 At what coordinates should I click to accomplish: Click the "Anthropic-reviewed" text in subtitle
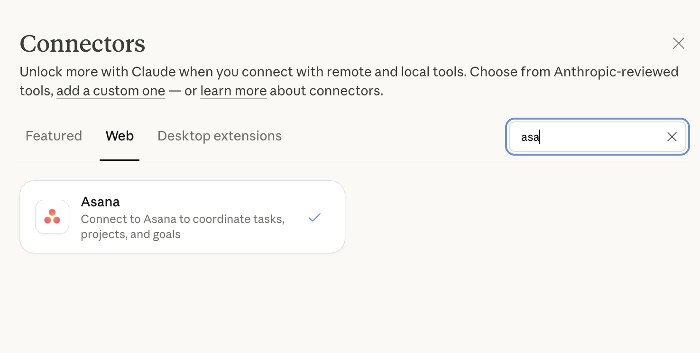(616, 72)
